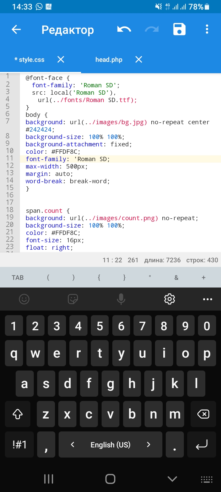Toggle the Shift key
This screenshot has width=221, height=492.
coord(17,414)
